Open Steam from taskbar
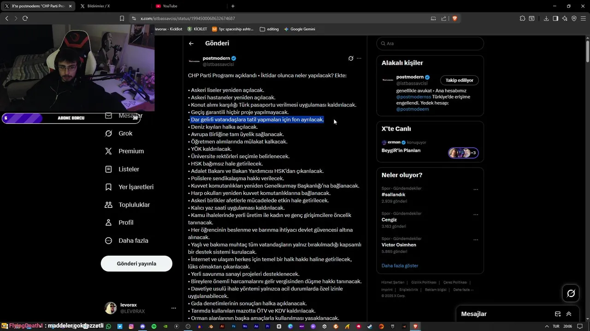The height and width of the screenshot is (331, 590). (x=370, y=326)
